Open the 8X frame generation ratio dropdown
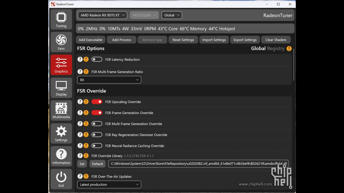 click(x=109, y=80)
